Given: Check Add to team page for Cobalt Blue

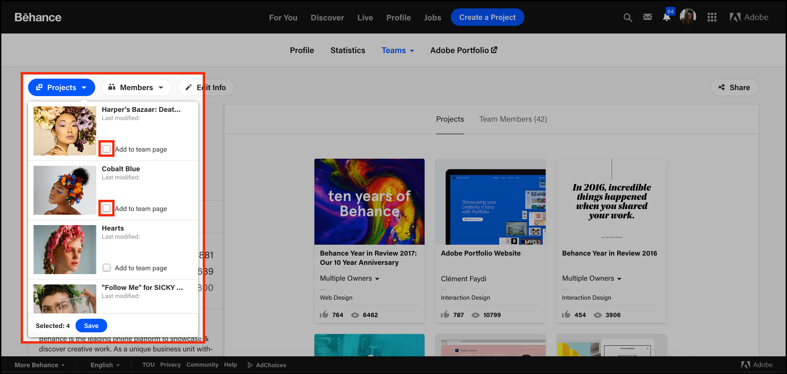Looking at the screenshot, I should click(106, 208).
